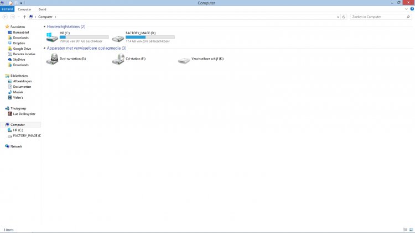The height and width of the screenshot is (233, 415).
Task: Click '17,4 GB van 29,6 GB beschikbaar' text
Action: pyautogui.click(x=148, y=41)
